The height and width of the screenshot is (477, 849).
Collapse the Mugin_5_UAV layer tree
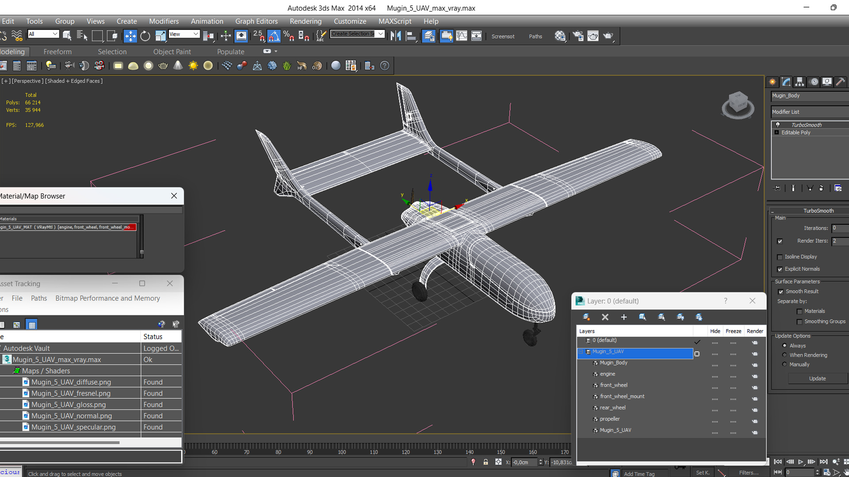click(x=581, y=352)
